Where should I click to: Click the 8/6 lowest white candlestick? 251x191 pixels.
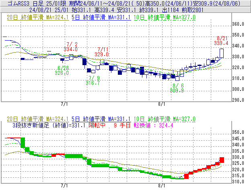pyautogui.click(x=177, y=78)
